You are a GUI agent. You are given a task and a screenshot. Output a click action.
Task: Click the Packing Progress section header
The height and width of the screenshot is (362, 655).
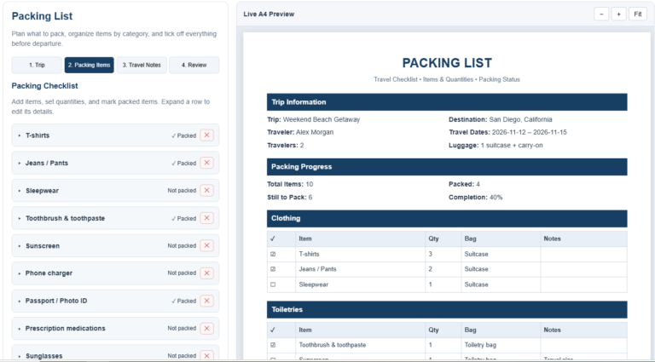tap(447, 167)
